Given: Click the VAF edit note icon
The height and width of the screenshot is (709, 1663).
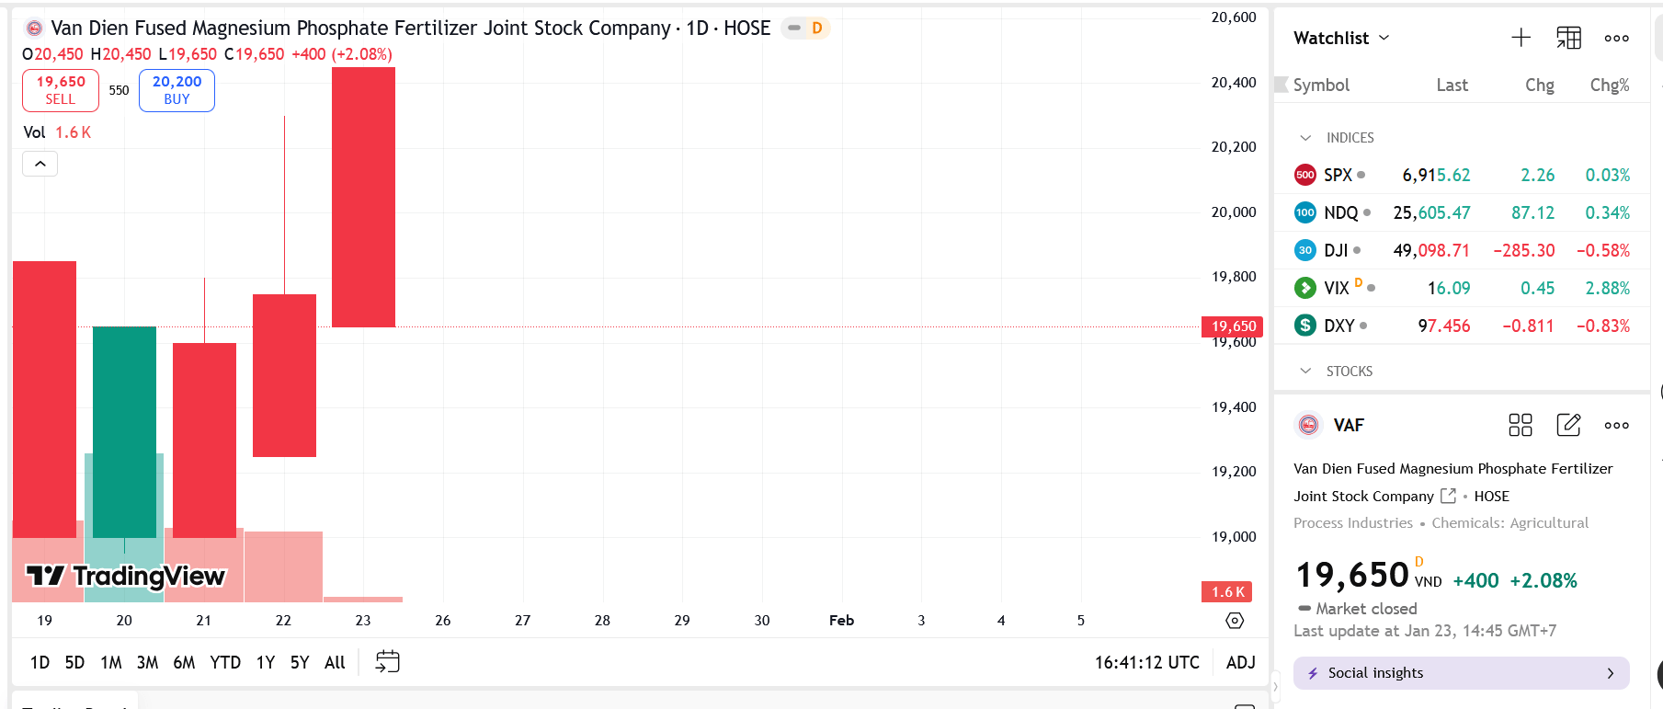Looking at the screenshot, I should click(x=1568, y=425).
